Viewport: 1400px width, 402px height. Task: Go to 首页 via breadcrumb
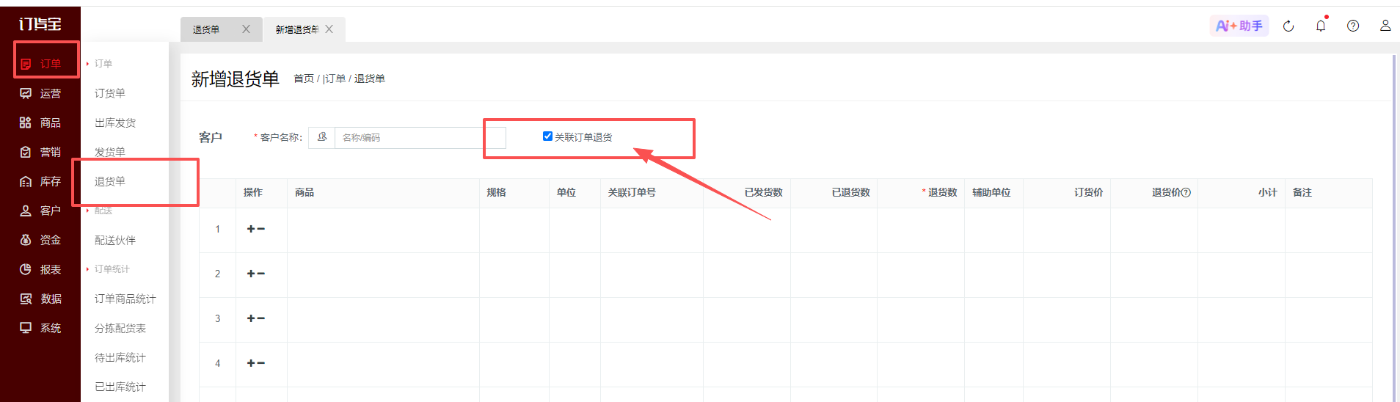(304, 78)
